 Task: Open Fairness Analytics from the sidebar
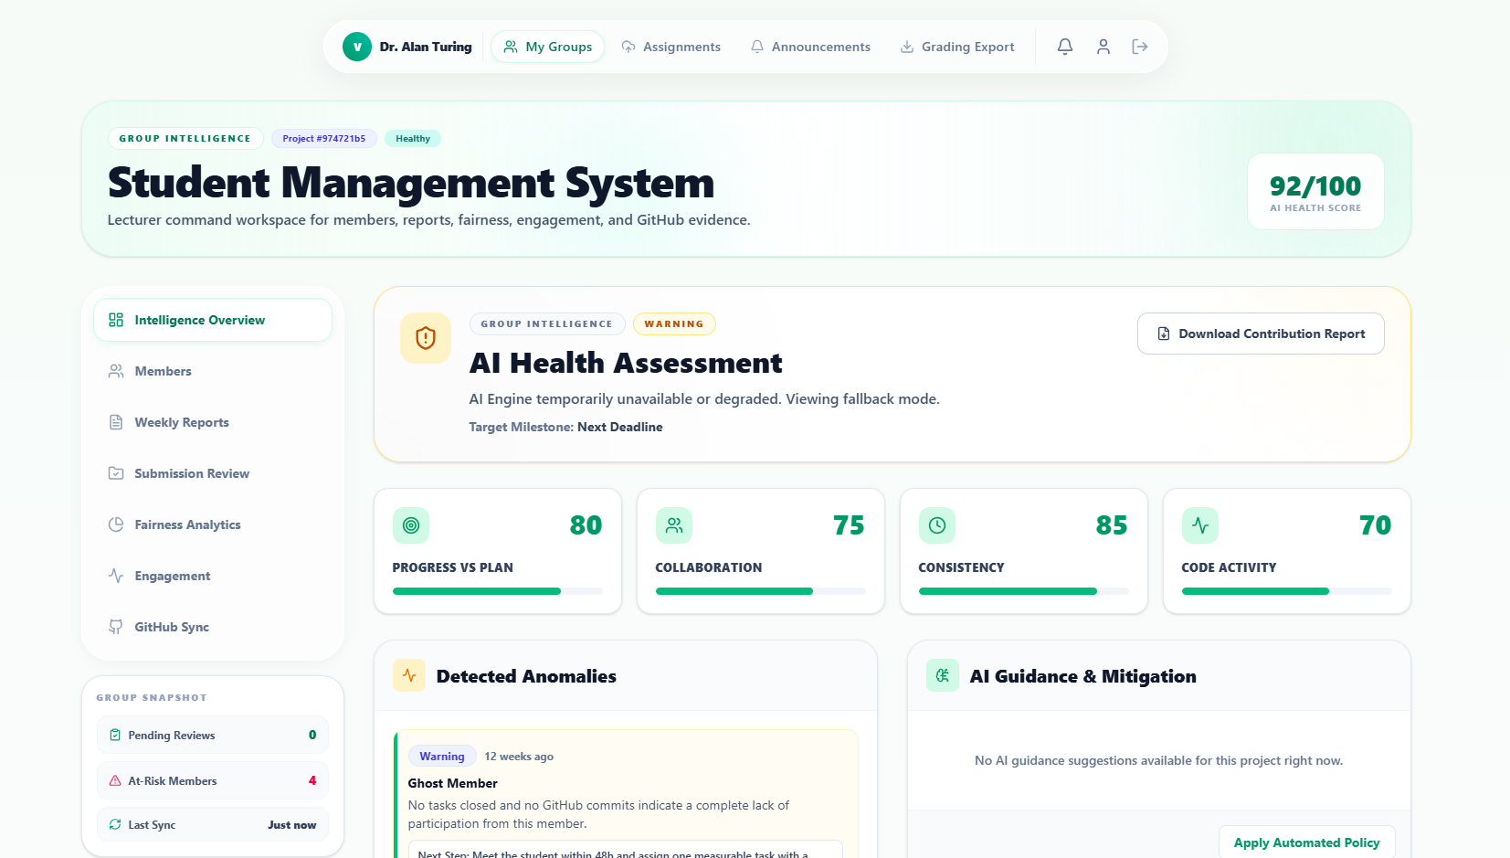pos(213,524)
